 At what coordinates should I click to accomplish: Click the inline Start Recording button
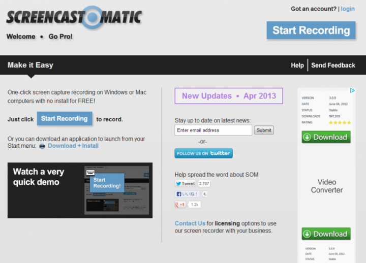pos(65,119)
